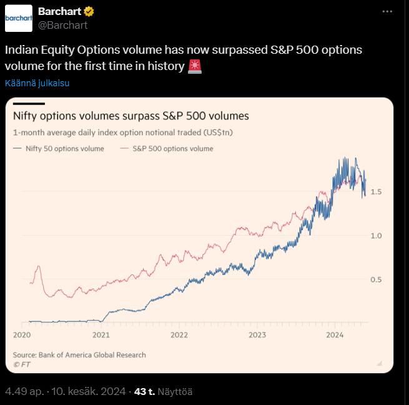Screen dimensions: 409x405
Task: Click the blue Nifty 50 legend line
Action: click(x=17, y=149)
